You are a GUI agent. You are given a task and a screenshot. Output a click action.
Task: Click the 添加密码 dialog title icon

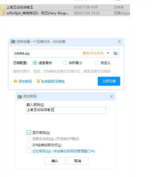point(20,97)
